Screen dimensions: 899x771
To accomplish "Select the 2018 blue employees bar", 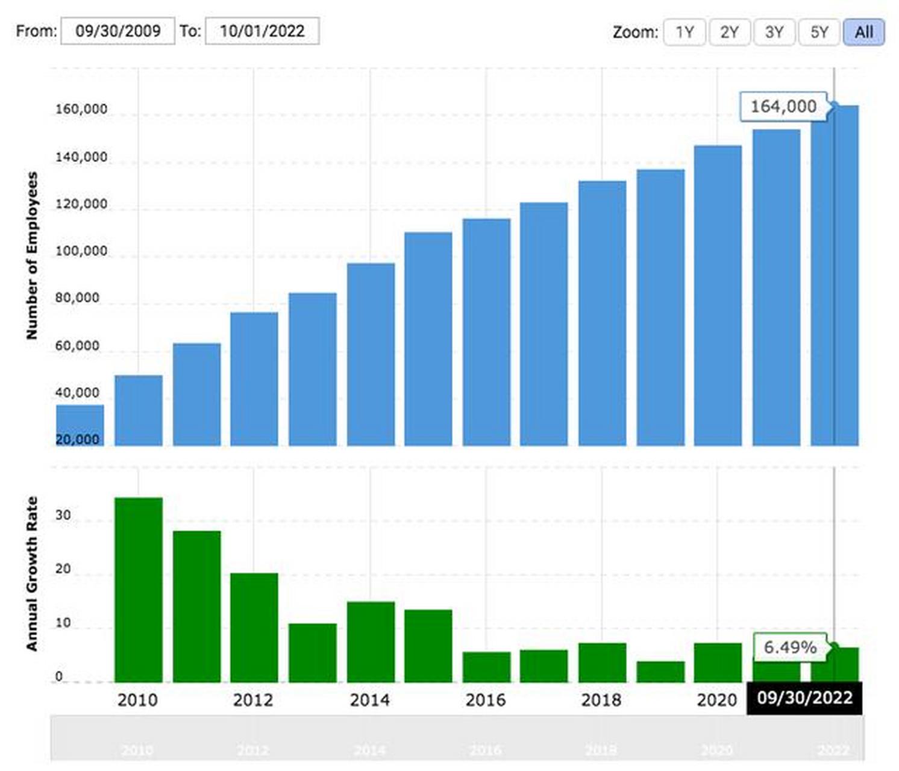I will pos(602,313).
